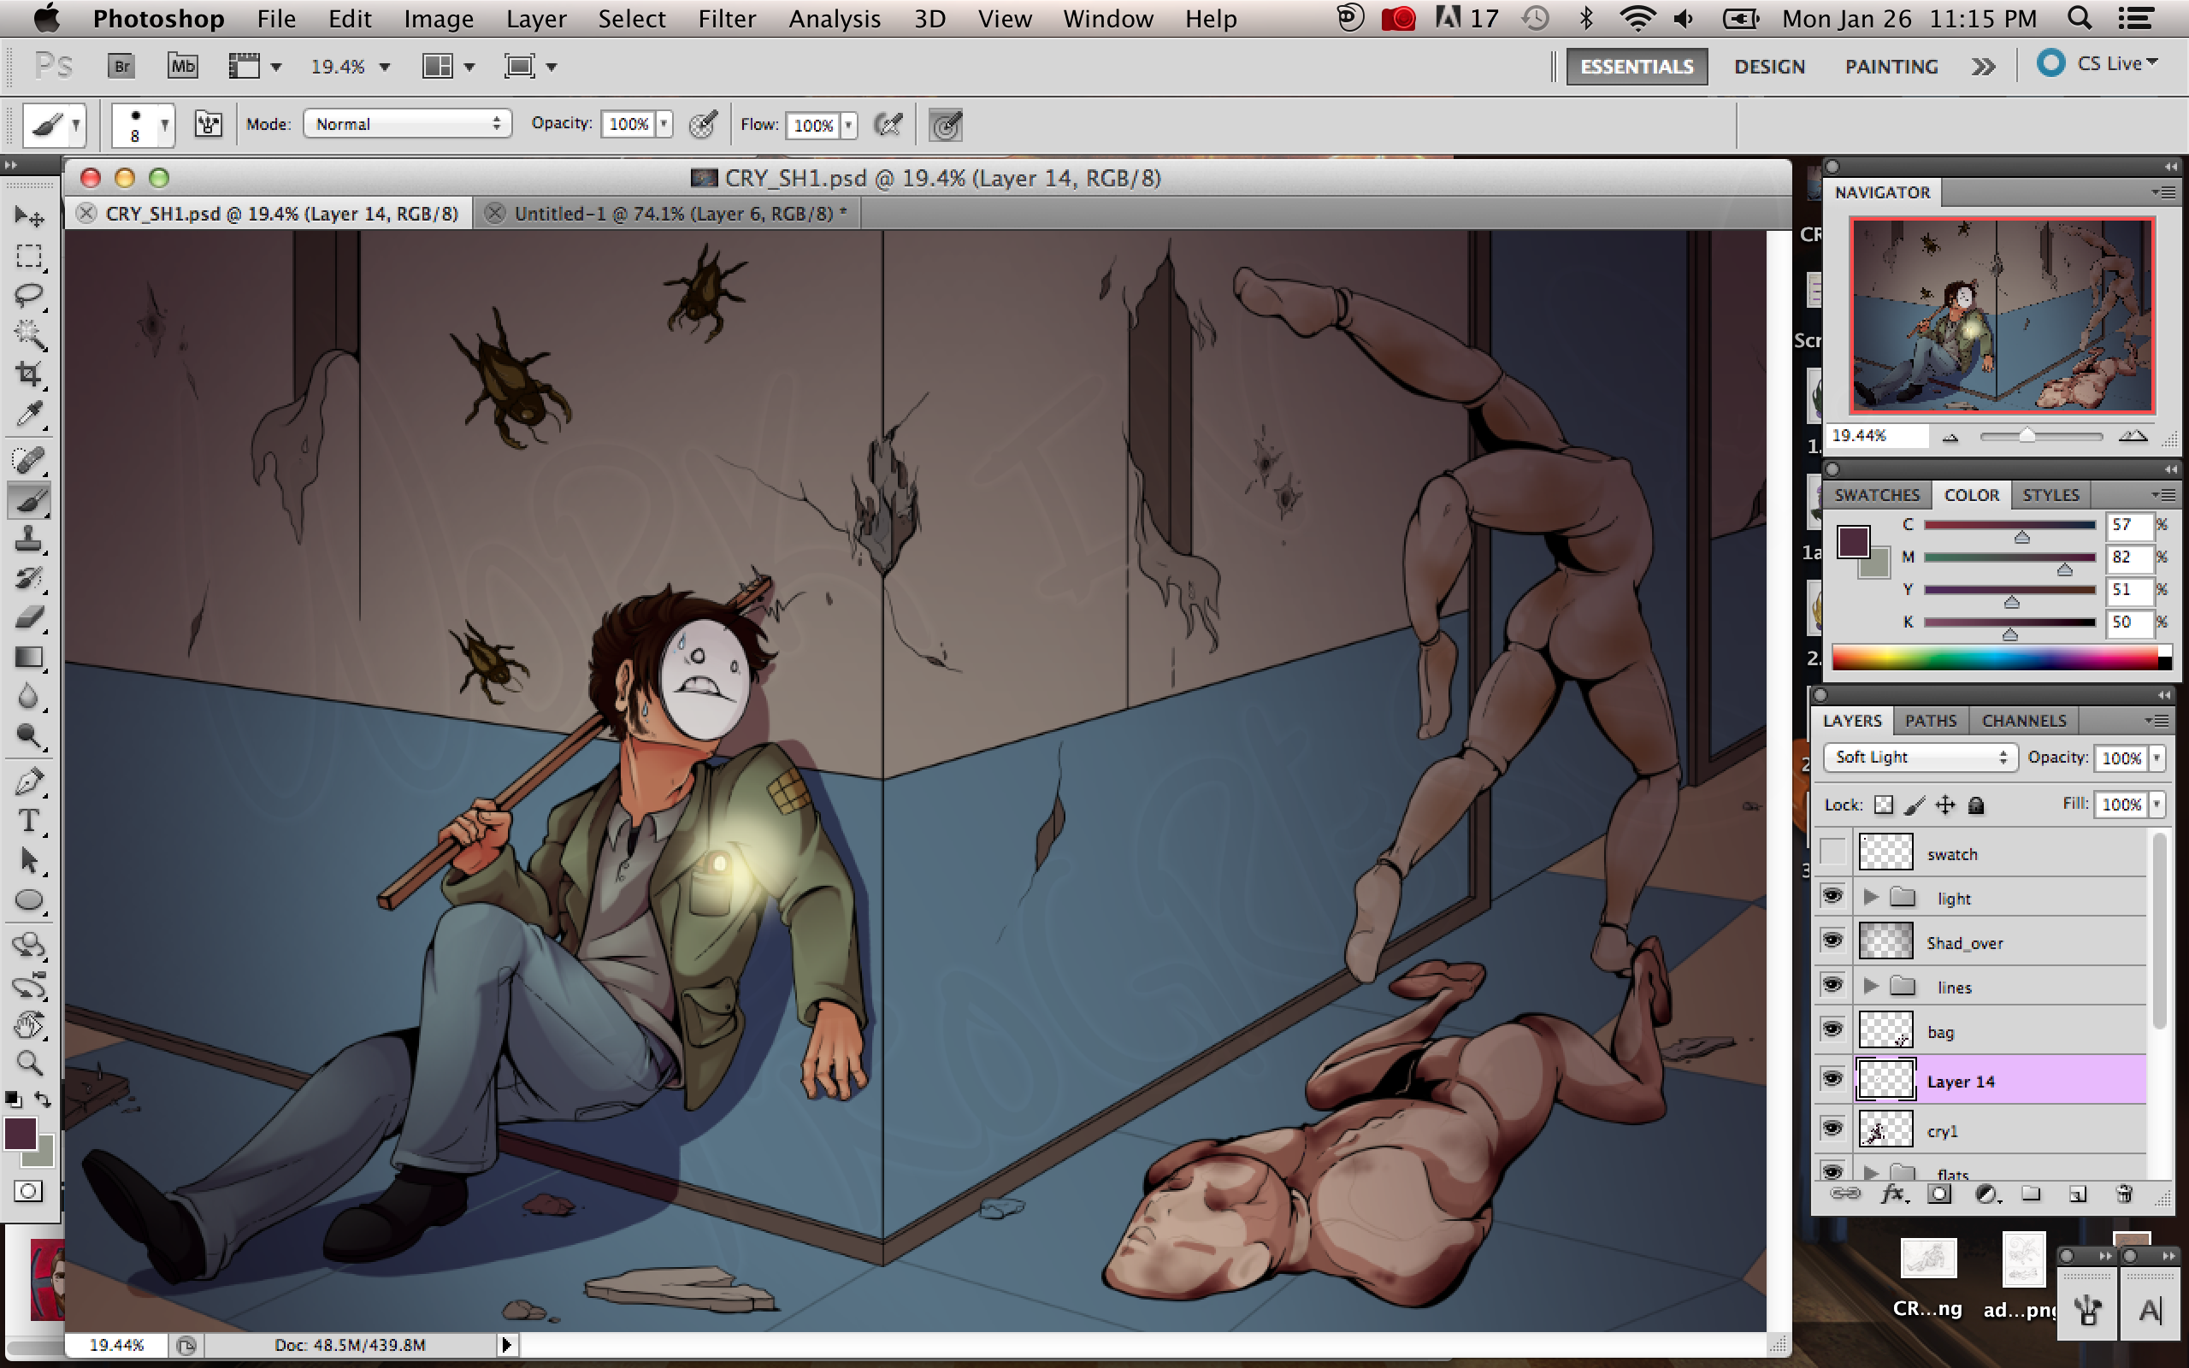Switch to the PAINTING workspace
This screenshot has width=2189, height=1368.
(1891, 66)
